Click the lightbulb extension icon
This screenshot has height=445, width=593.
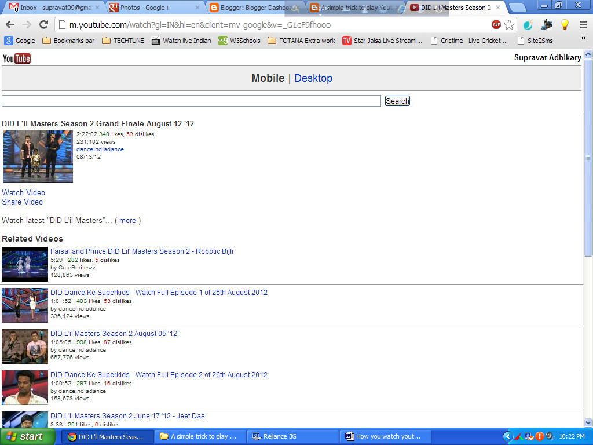pos(565,25)
